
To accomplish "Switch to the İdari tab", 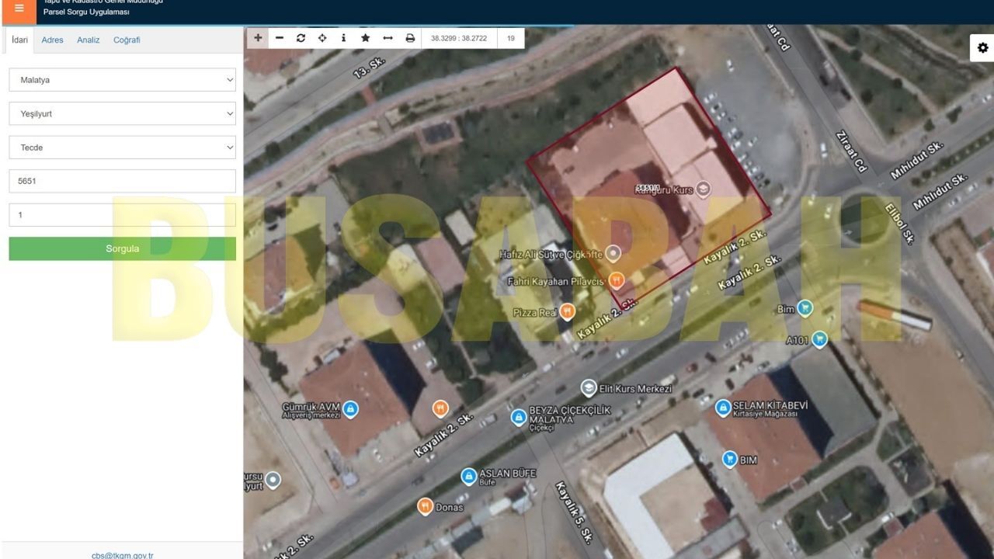I will pos(19,40).
